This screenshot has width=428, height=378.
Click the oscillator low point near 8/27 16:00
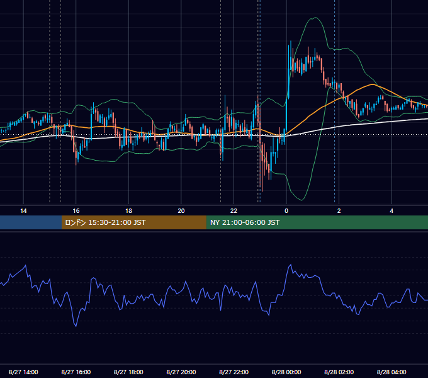coord(76,326)
